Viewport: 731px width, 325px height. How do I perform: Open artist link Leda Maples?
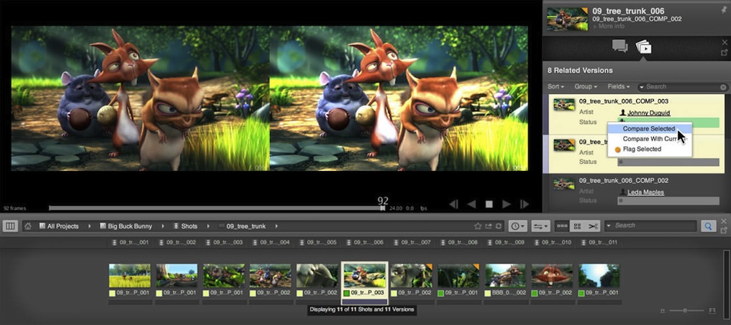(645, 192)
